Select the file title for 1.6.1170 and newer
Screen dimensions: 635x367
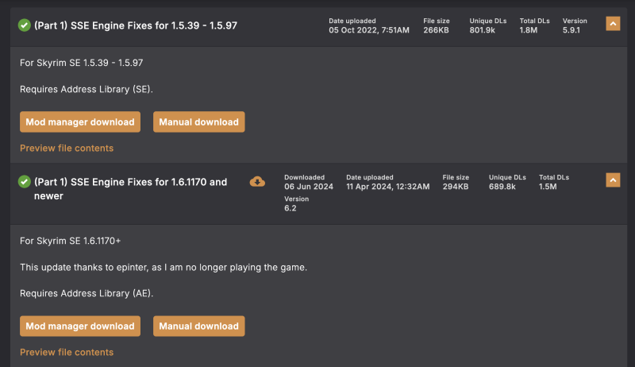130,189
